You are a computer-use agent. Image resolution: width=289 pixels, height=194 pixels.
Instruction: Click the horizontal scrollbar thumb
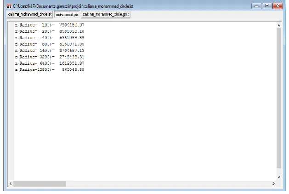(x=40, y=183)
